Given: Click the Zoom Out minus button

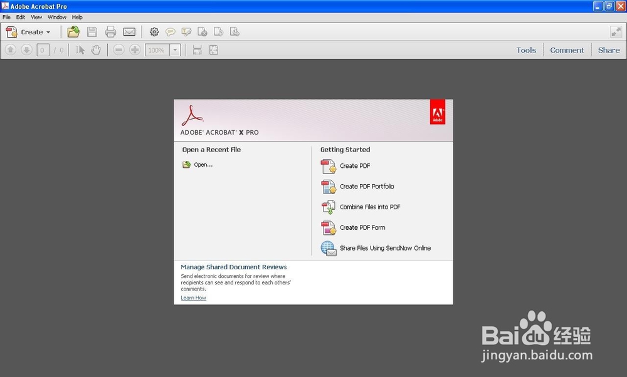Looking at the screenshot, I should click(x=119, y=50).
